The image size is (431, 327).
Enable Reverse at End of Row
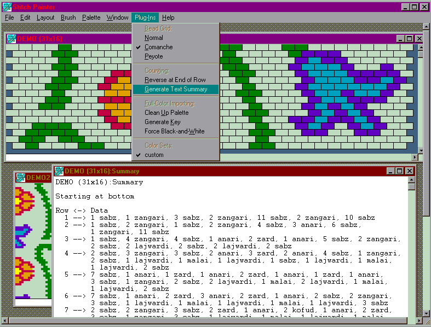[175, 80]
